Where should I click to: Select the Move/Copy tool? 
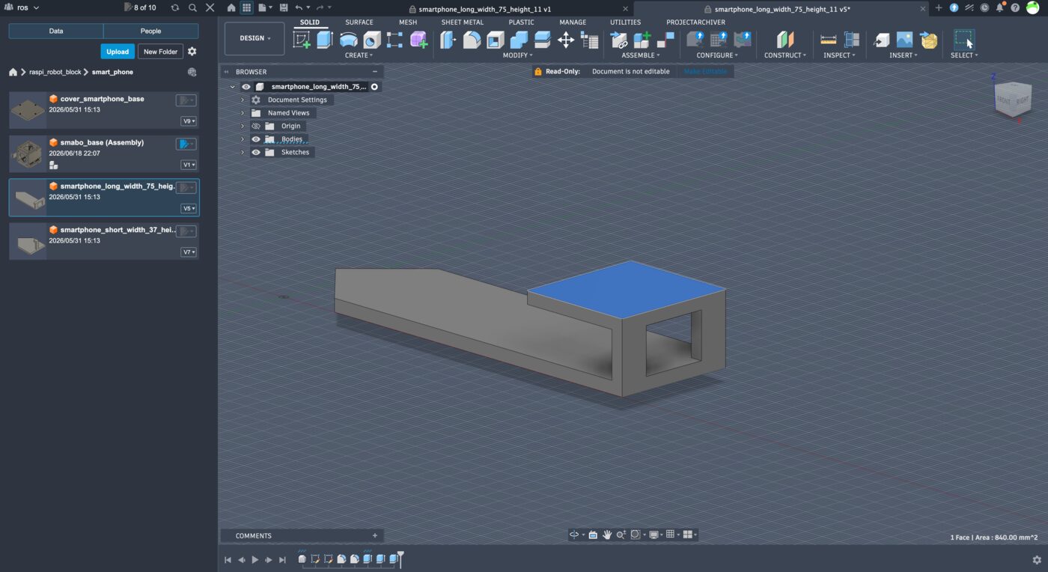566,40
